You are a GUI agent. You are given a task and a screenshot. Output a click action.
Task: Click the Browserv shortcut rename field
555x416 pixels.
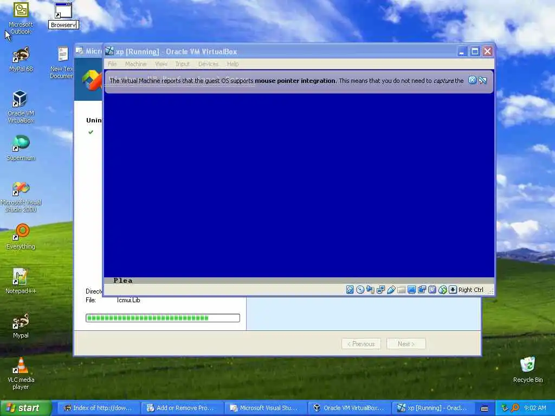coord(63,25)
